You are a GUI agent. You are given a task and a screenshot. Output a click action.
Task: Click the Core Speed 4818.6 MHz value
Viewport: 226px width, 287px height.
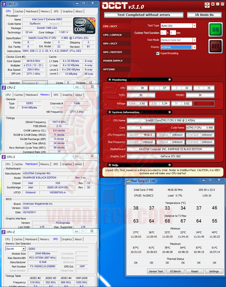pyautogui.click(x=33, y=61)
